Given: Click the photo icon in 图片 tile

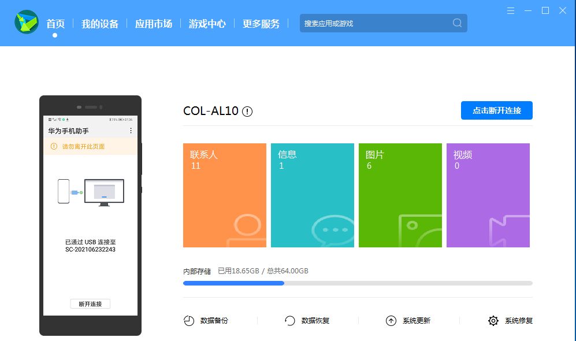Looking at the screenshot, I should [420, 231].
